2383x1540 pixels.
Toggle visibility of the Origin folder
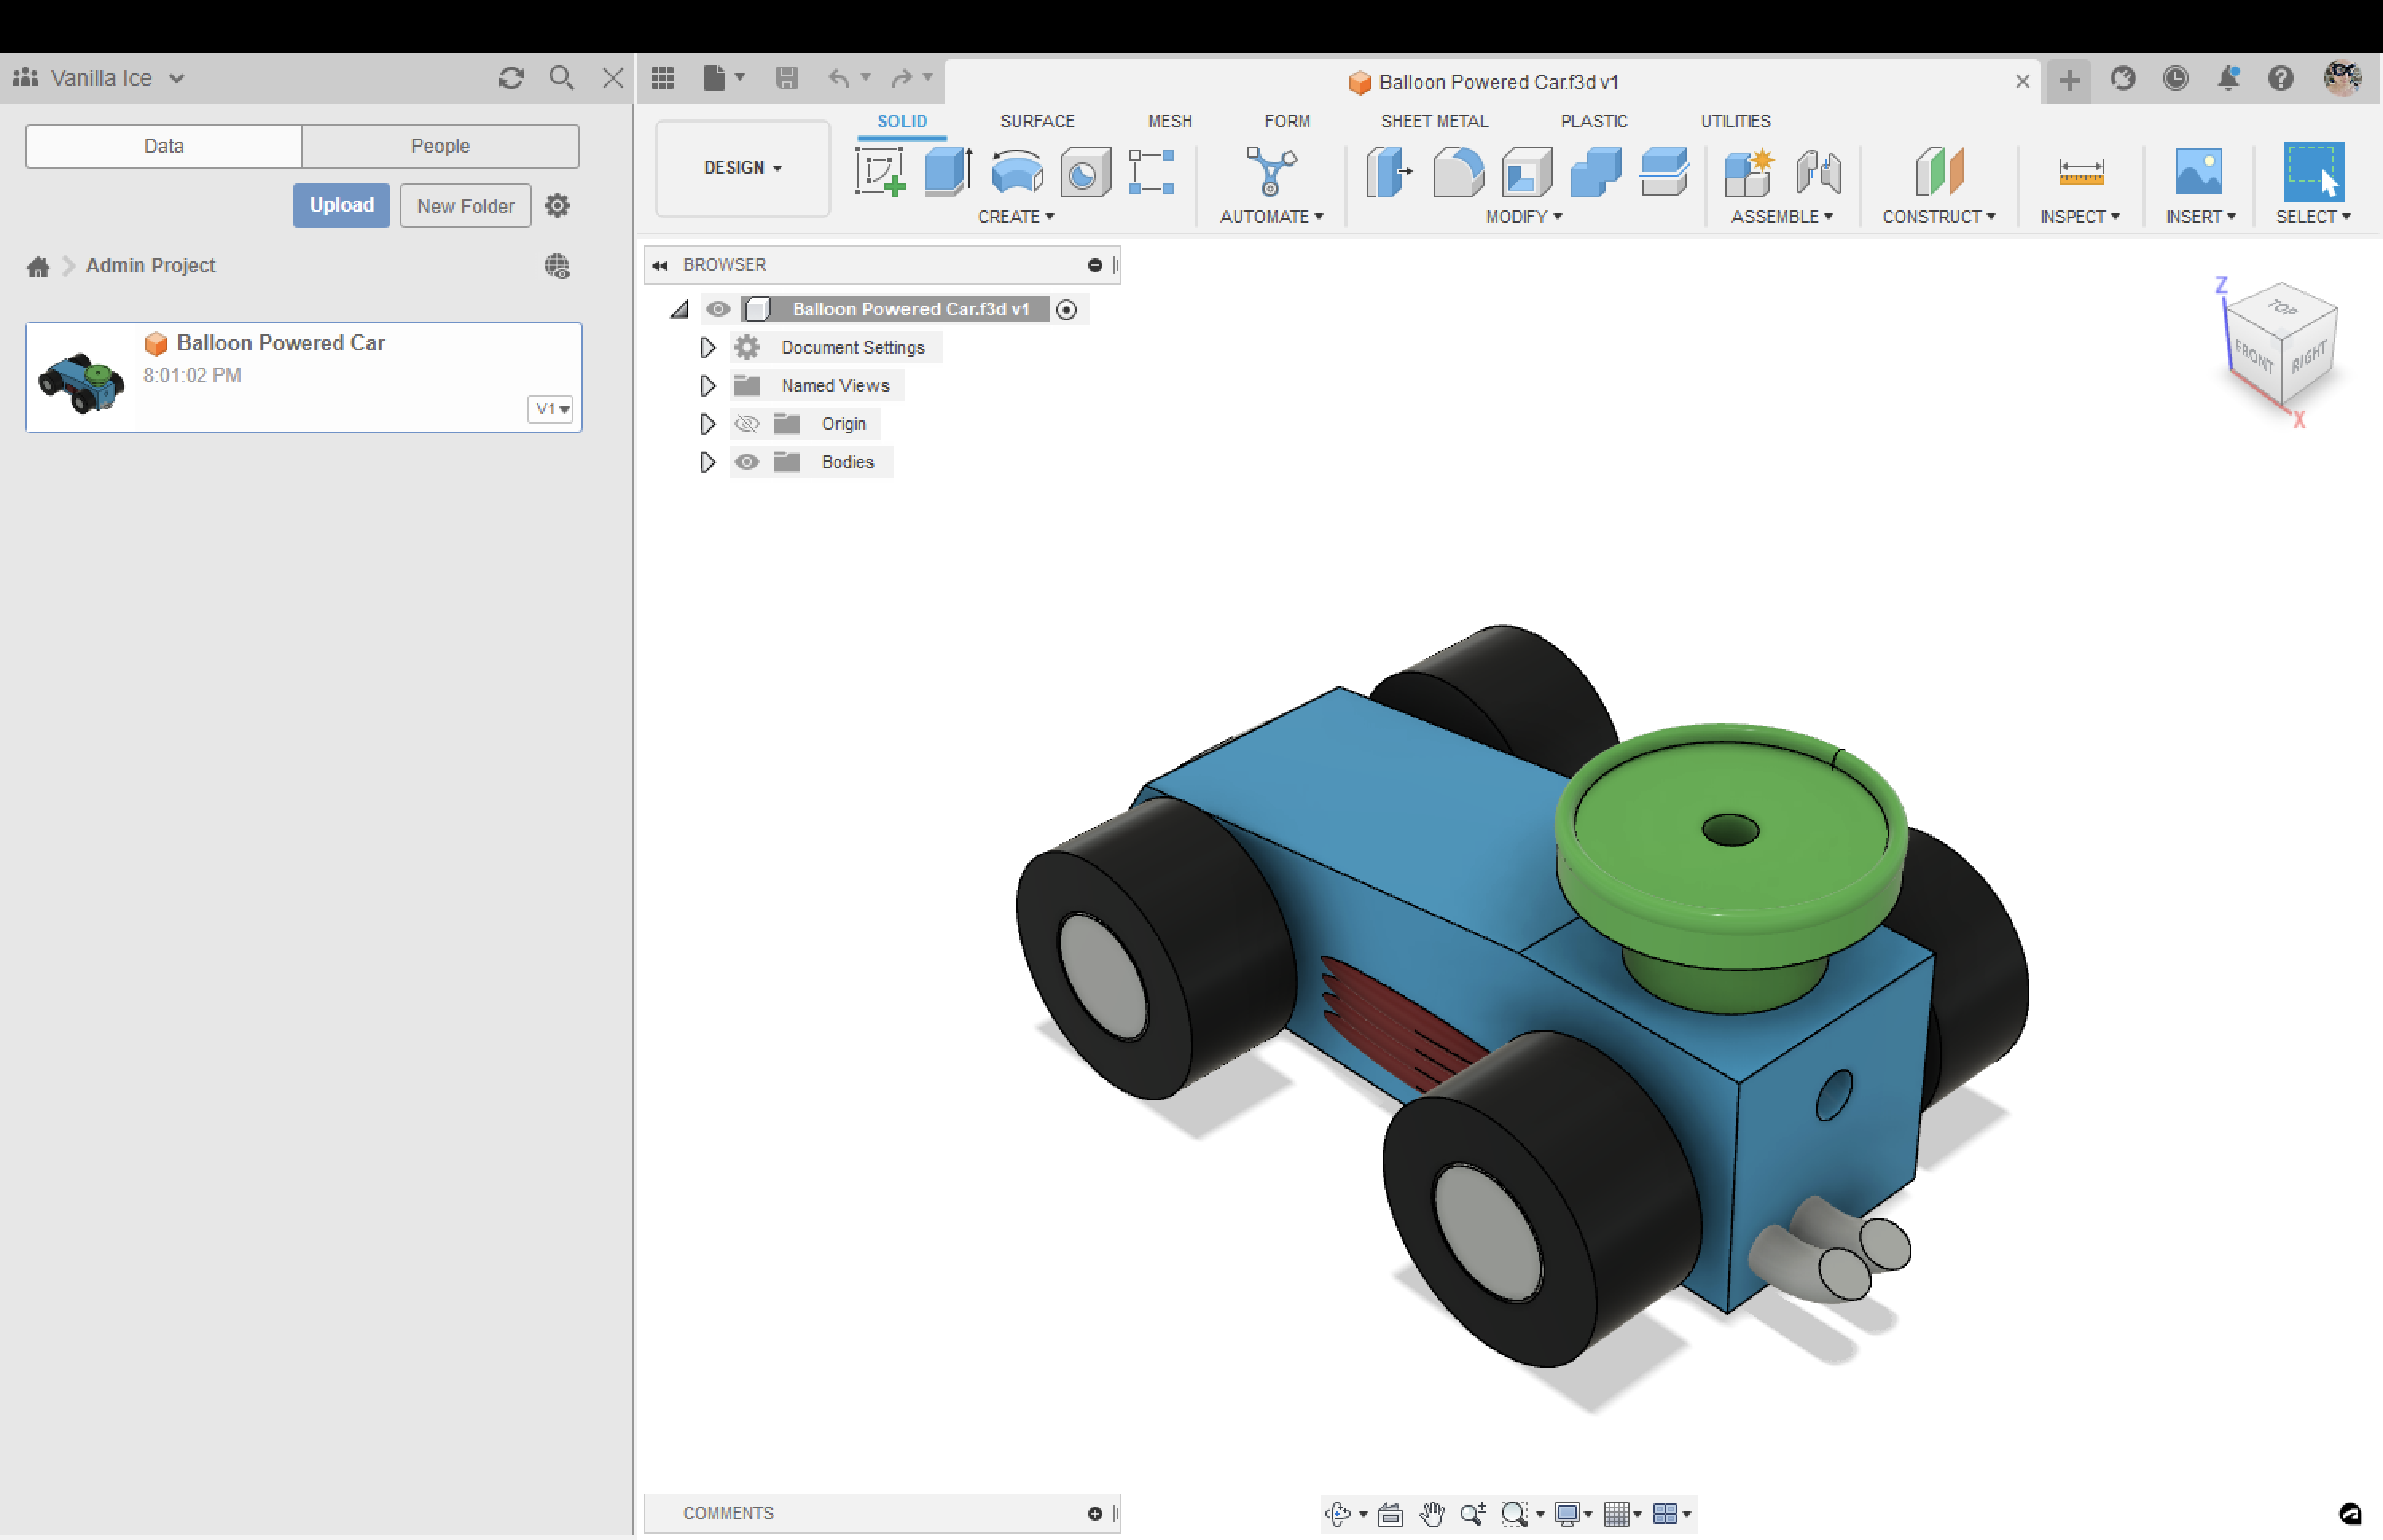[x=745, y=424]
